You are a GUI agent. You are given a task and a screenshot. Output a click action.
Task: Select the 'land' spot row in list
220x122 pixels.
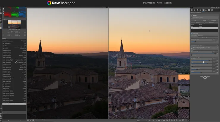tap(204, 26)
